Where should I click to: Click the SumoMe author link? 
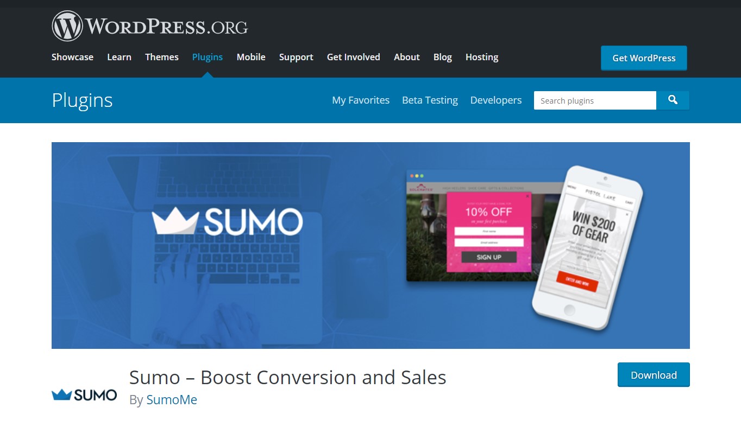pos(172,400)
